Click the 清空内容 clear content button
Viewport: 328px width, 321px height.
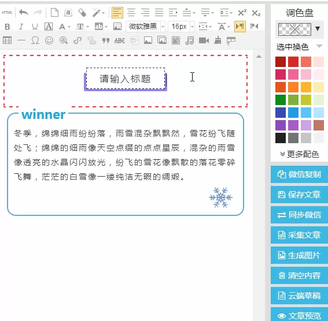(x=299, y=275)
